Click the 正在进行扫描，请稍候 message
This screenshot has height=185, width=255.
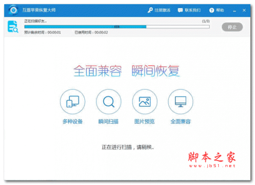coord(127,147)
